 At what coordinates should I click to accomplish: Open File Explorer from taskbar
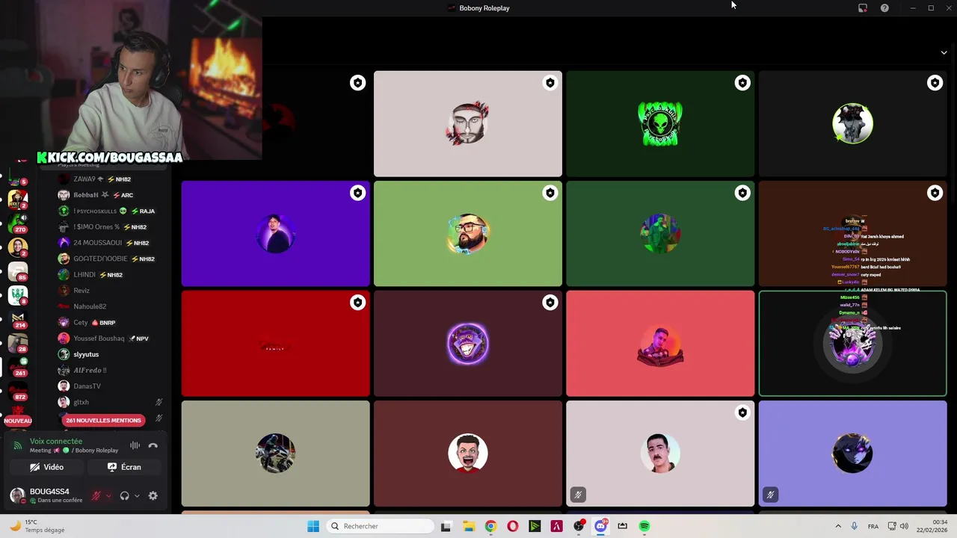click(468, 526)
